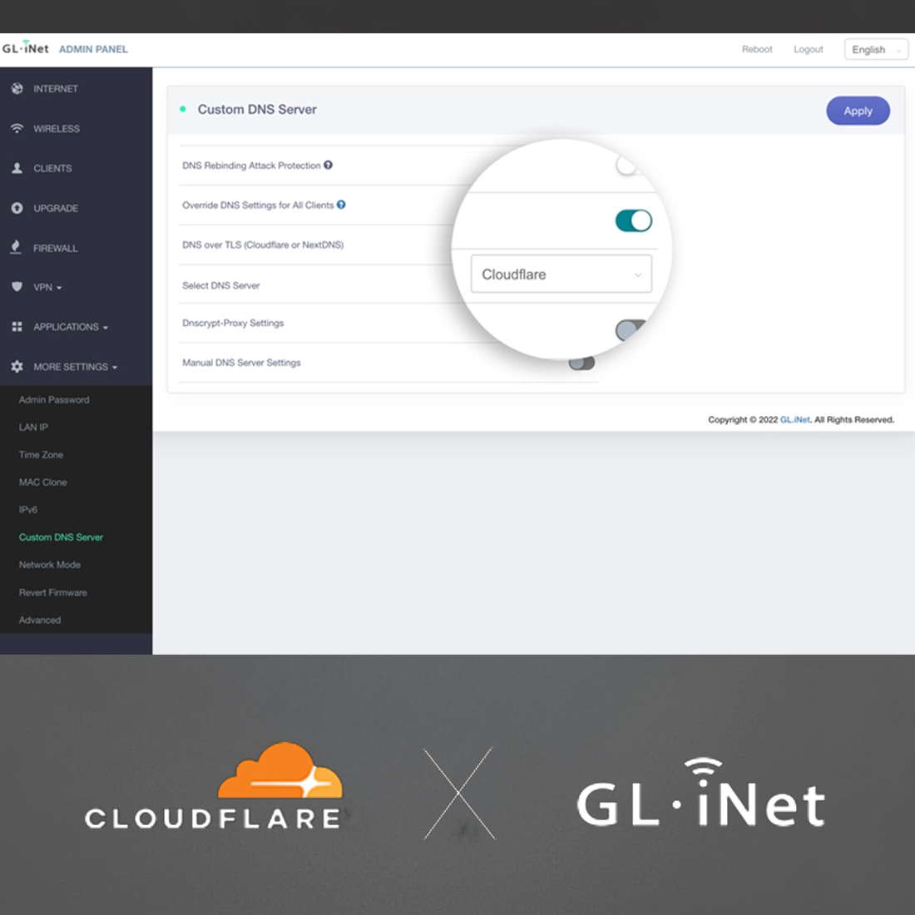This screenshot has width=915, height=915.
Task: Open the Cloudflare DNS server dropdown
Action: click(x=561, y=274)
